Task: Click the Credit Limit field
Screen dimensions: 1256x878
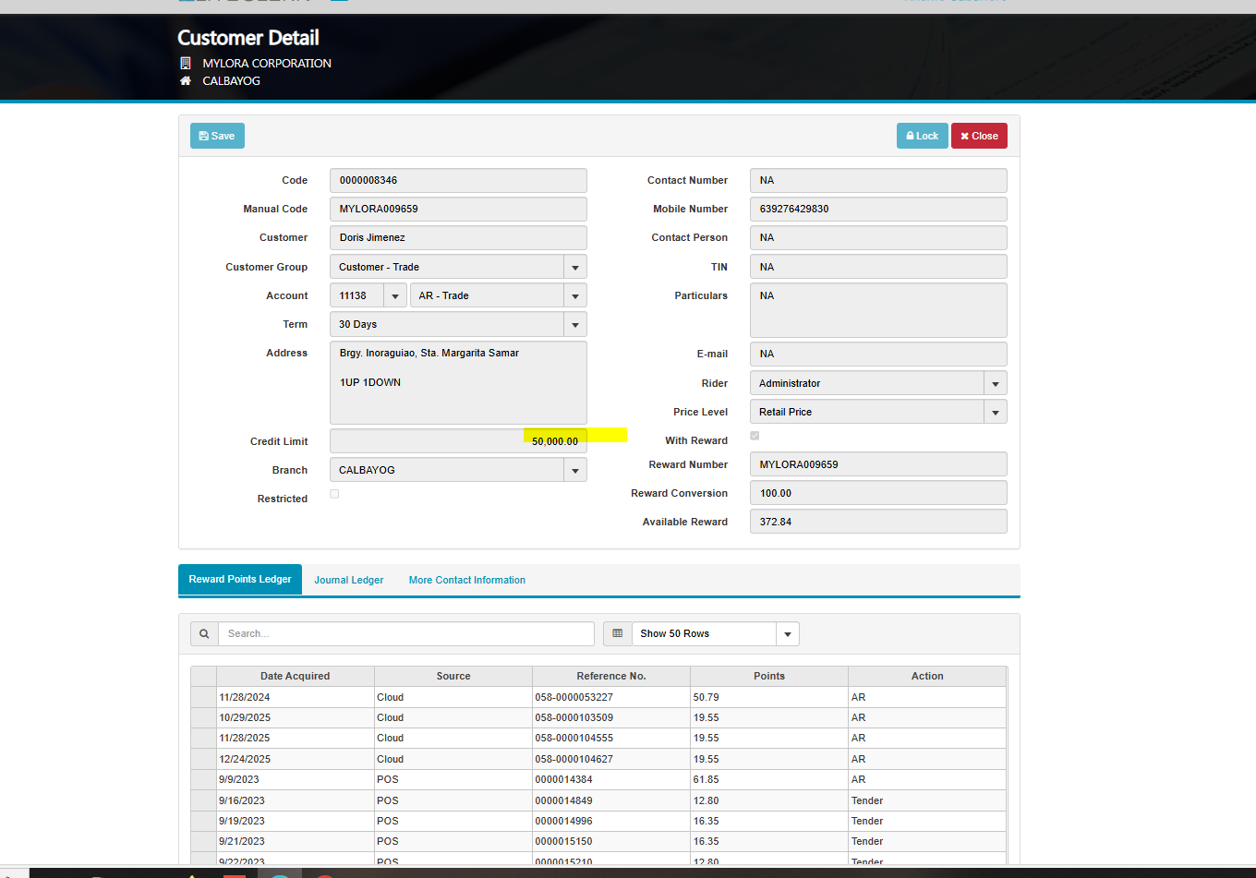Action: (458, 441)
